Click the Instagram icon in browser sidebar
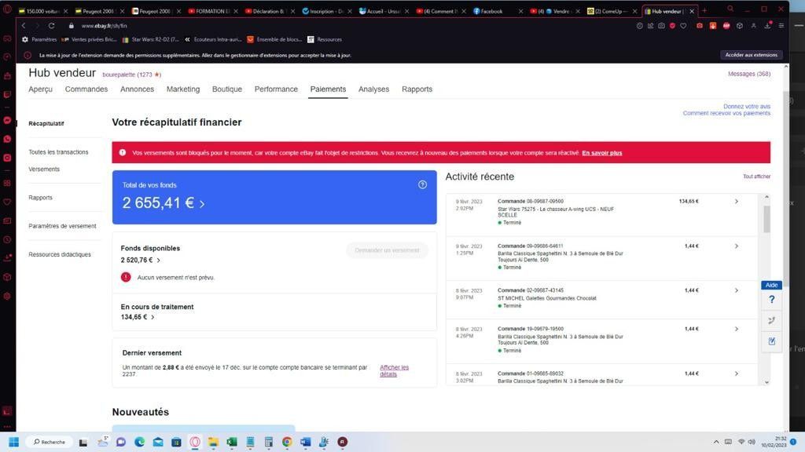Screen dimensions: 805x452 pos(7,158)
